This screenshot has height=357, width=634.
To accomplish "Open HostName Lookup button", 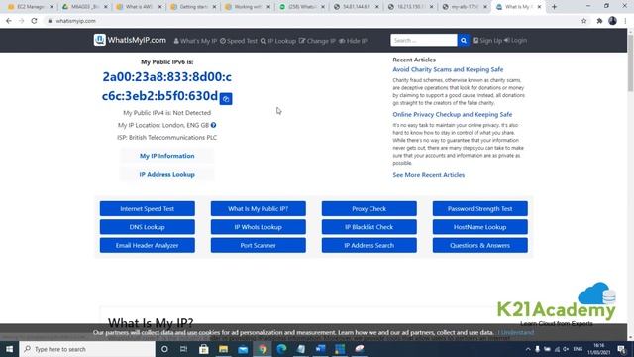I will pyautogui.click(x=479, y=227).
